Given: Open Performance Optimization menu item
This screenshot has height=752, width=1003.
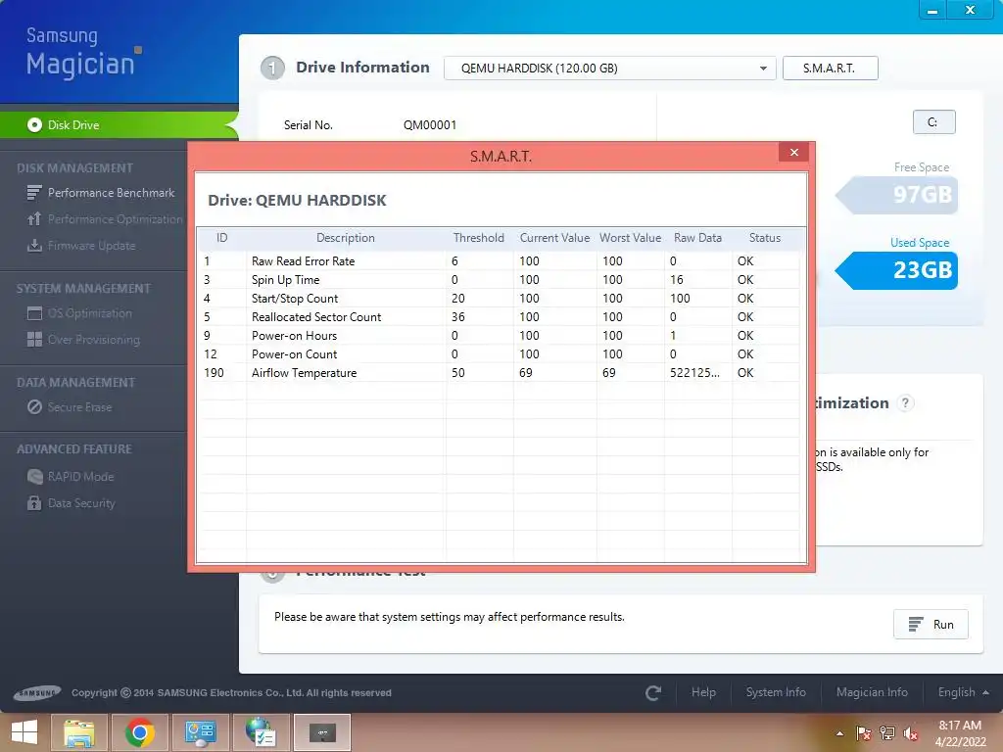Looking at the screenshot, I should point(116,219).
